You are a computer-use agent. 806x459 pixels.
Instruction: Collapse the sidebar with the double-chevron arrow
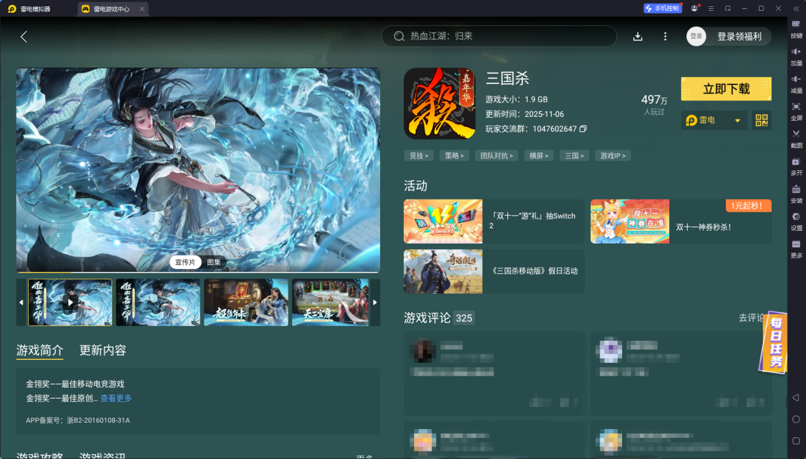click(x=795, y=8)
